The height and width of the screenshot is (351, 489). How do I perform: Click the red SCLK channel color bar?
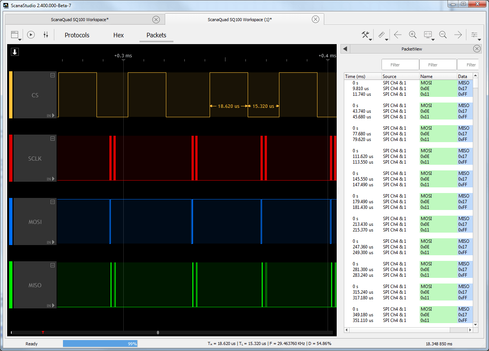tap(11, 158)
